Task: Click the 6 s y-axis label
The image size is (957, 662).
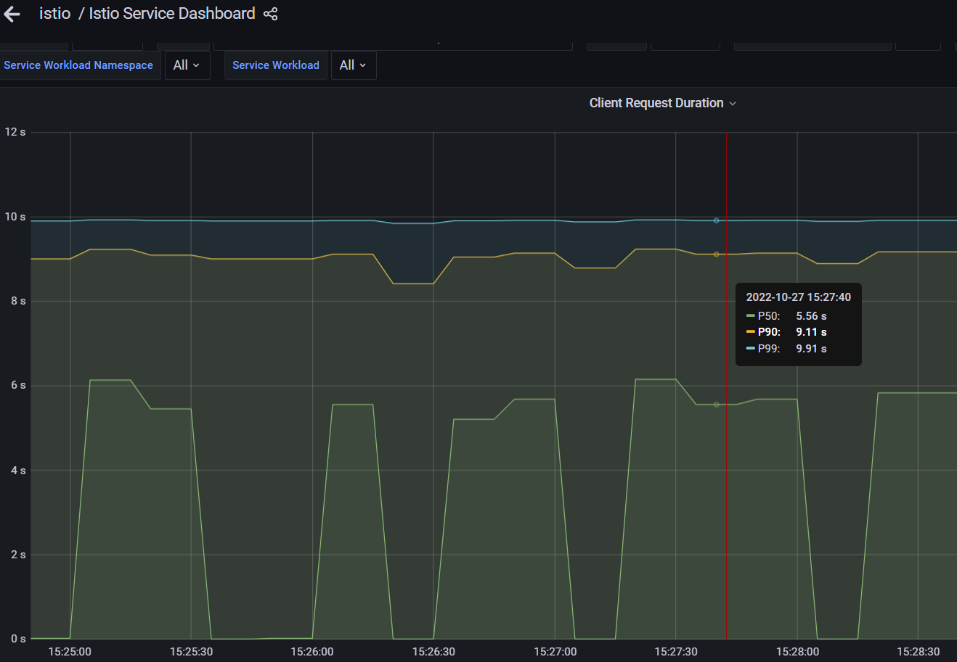Action: tap(18, 385)
